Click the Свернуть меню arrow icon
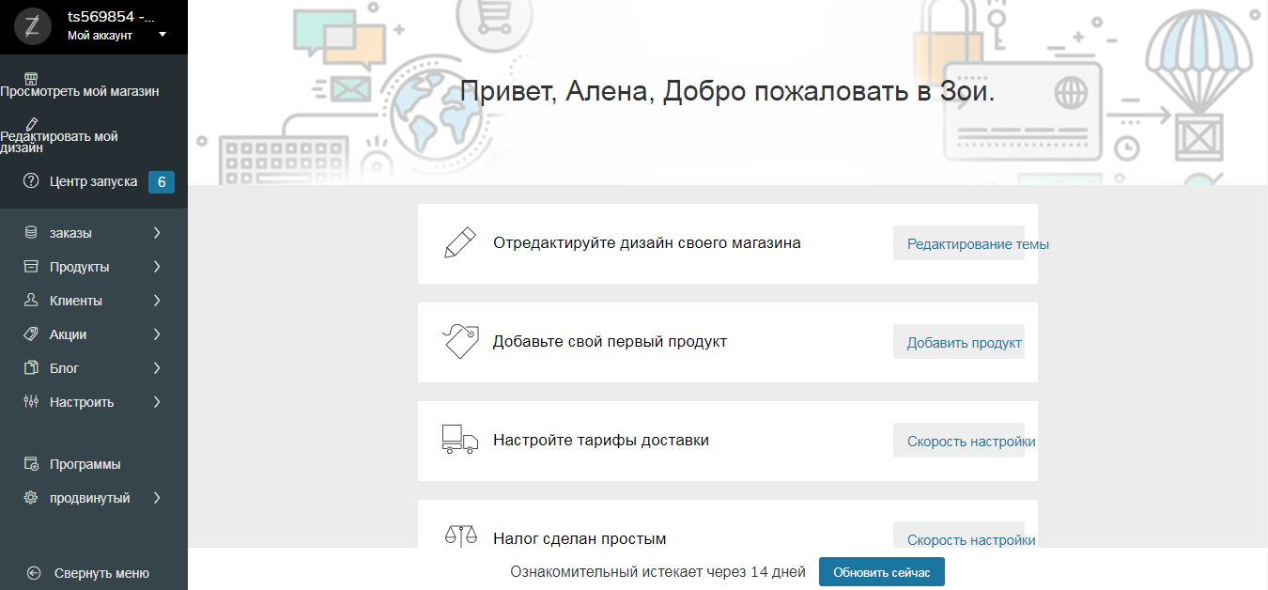This screenshot has width=1268, height=590. pyautogui.click(x=34, y=573)
